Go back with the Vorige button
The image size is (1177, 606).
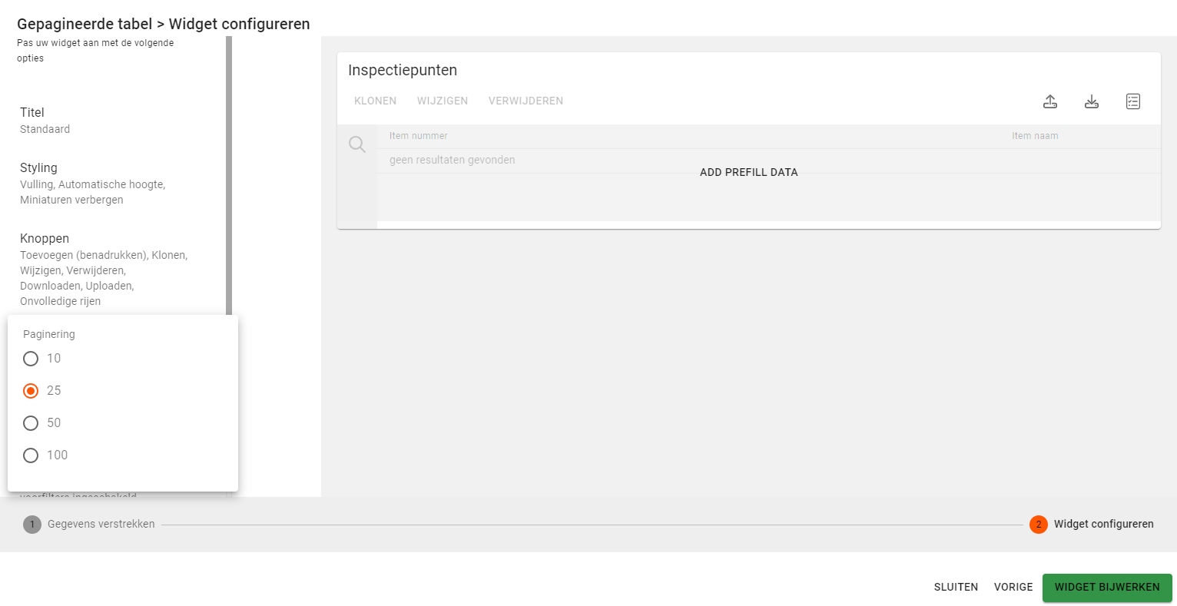[x=1013, y=587]
